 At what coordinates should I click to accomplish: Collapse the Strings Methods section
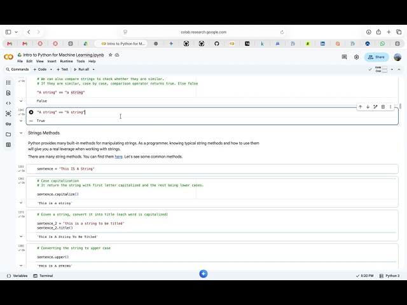pyautogui.click(x=21, y=133)
